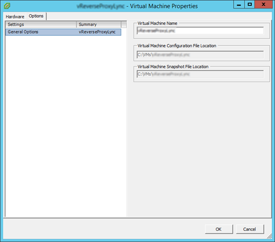Minimize the Virtual Machine Properties window
The width and height of the screenshot is (275, 242).
[x=239, y=5]
